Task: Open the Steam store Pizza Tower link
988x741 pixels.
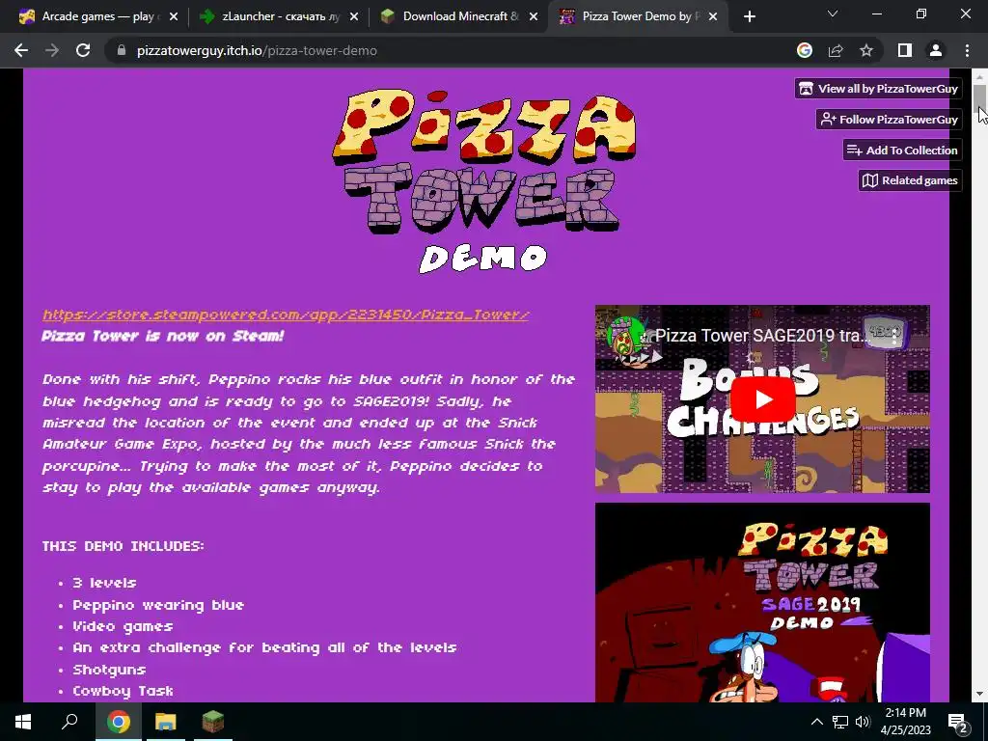Action: [286, 315]
